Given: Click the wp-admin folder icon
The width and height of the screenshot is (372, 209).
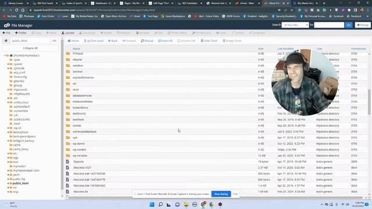Looking at the screenshot, I should pyautogui.click(x=68, y=143).
